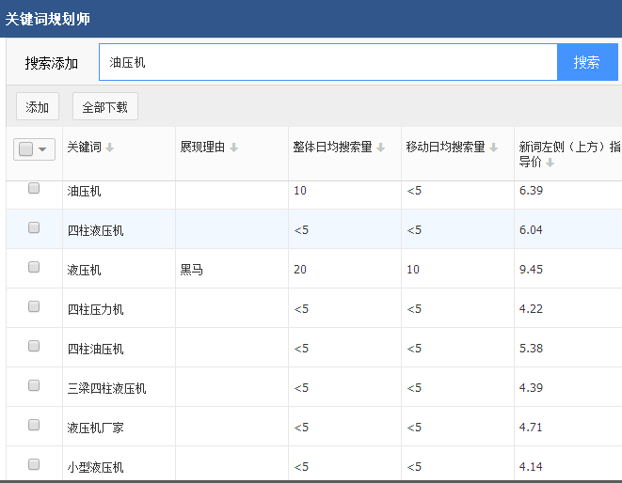Image resolution: width=622 pixels, height=483 pixels.
Task: Sort by 移动日均搜索量 arrow icon
Action: pos(494,148)
